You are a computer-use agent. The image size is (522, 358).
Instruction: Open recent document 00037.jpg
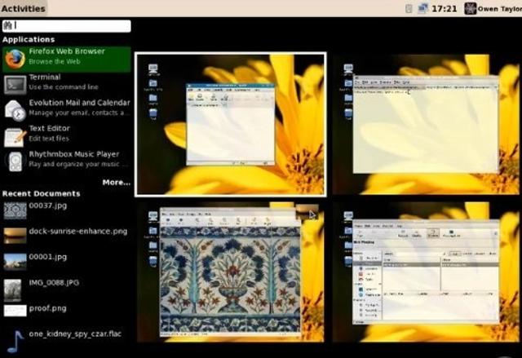[42, 206]
